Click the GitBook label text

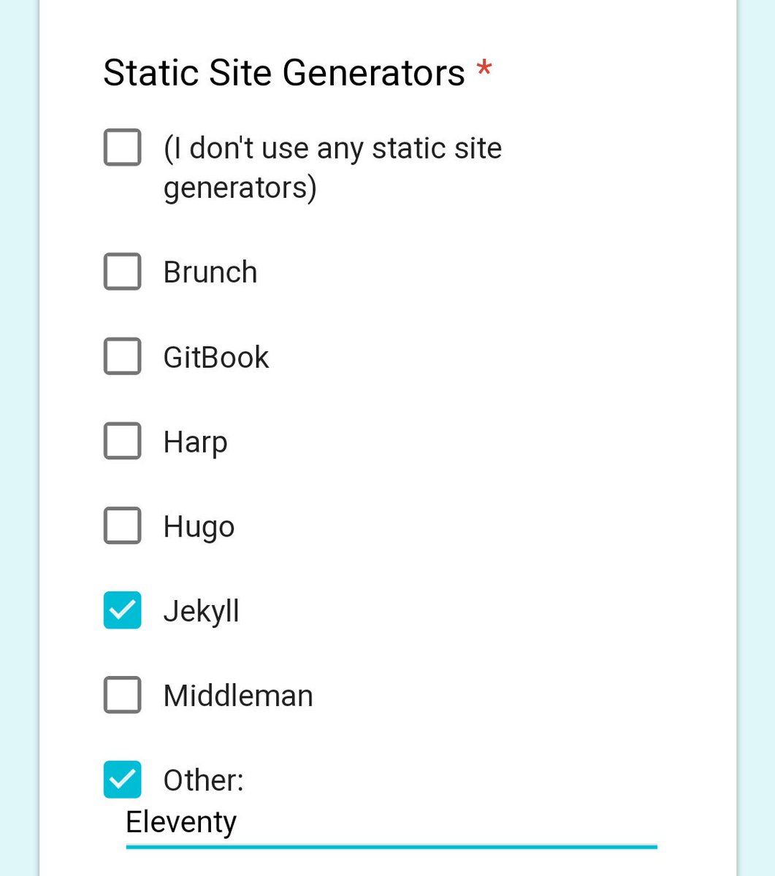pos(216,357)
